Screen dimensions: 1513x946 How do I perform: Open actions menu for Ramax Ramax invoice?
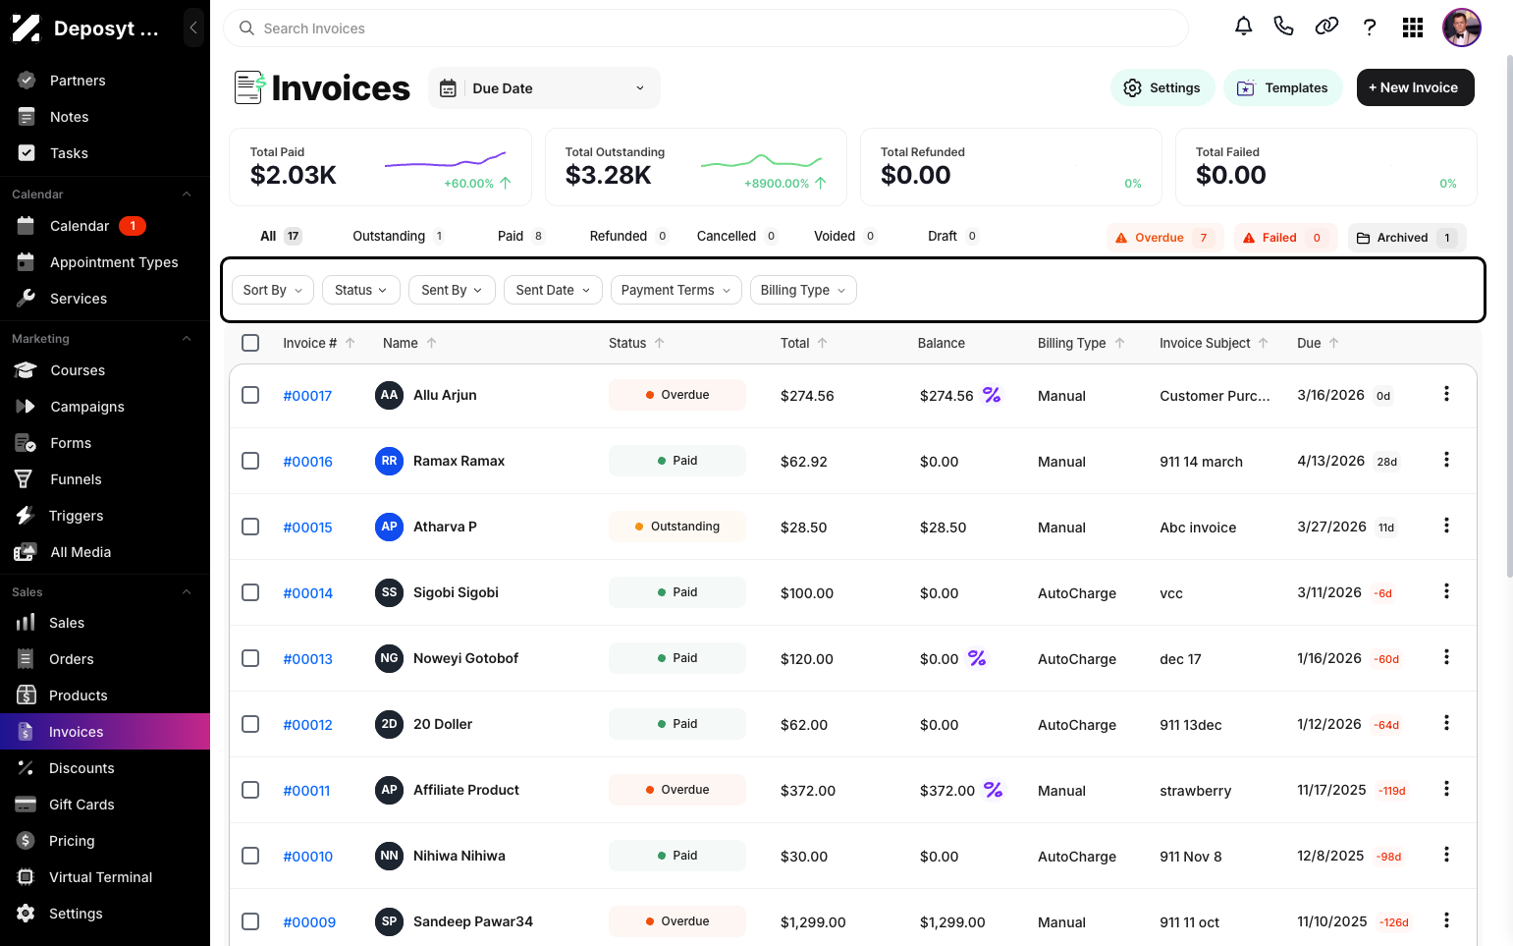pyautogui.click(x=1446, y=460)
